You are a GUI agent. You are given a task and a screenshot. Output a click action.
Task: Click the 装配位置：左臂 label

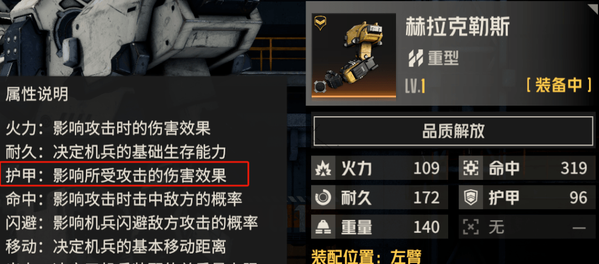[367, 257]
